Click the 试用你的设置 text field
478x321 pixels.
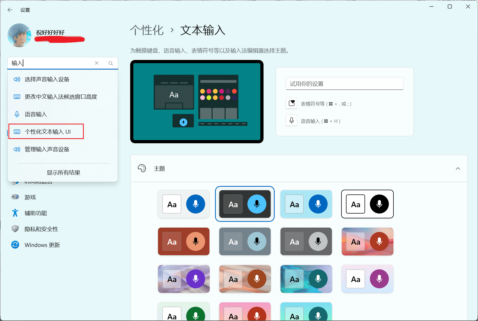tap(344, 83)
